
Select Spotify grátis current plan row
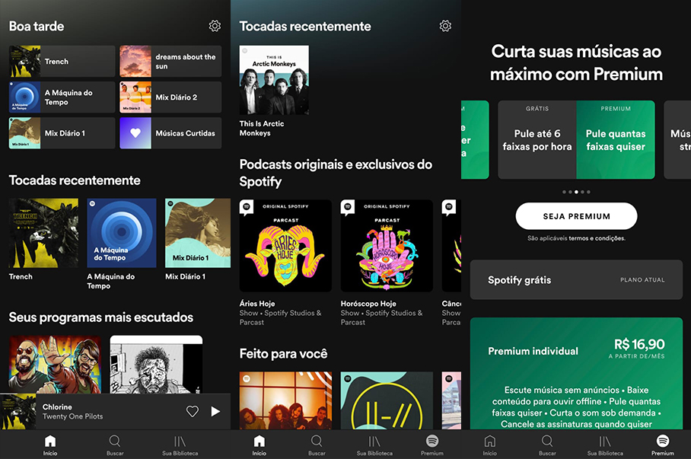click(576, 279)
